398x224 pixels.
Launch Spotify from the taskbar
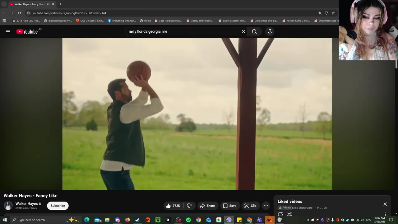(x=188, y=220)
